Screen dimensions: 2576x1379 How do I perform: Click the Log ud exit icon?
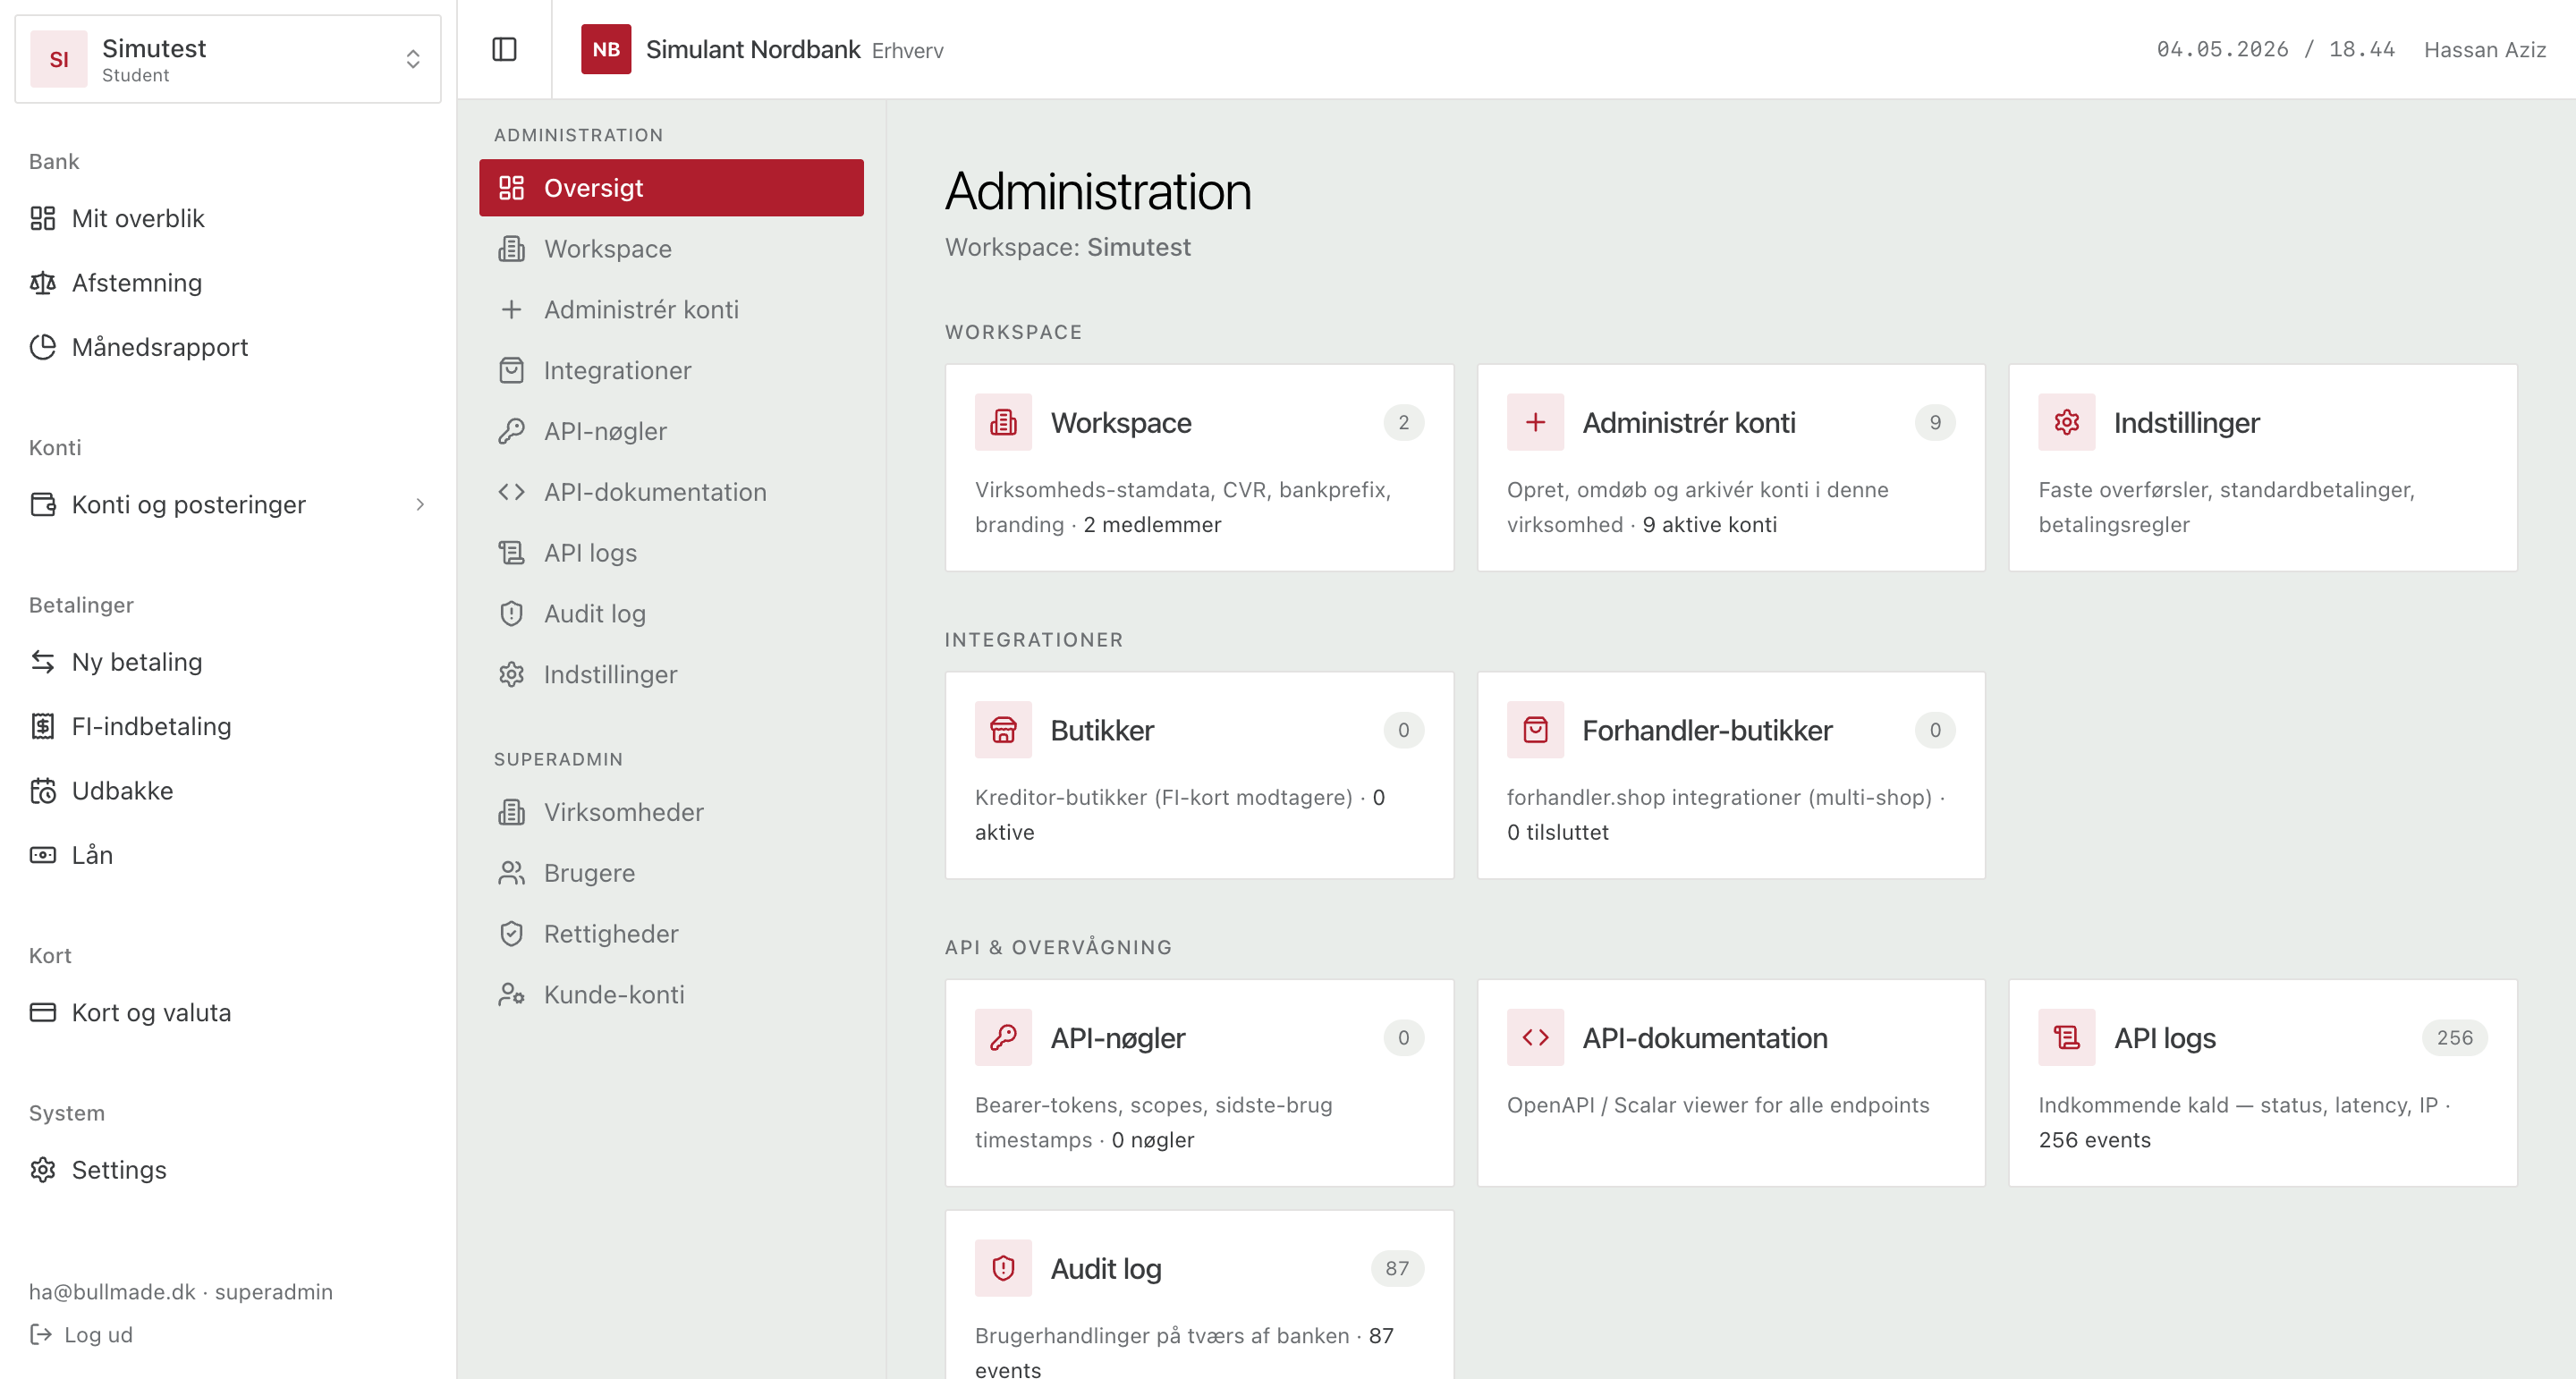(41, 1334)
